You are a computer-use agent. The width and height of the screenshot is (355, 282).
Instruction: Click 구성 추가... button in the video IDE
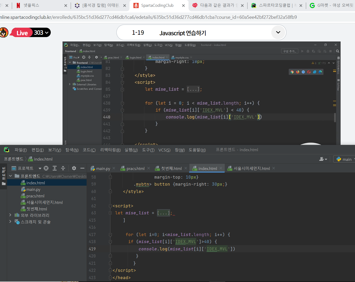coord(290,51)
